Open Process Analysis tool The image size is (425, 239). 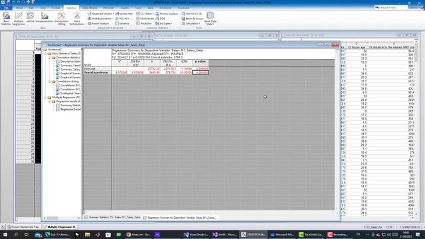pyautogui.click(x=167, y=13)
